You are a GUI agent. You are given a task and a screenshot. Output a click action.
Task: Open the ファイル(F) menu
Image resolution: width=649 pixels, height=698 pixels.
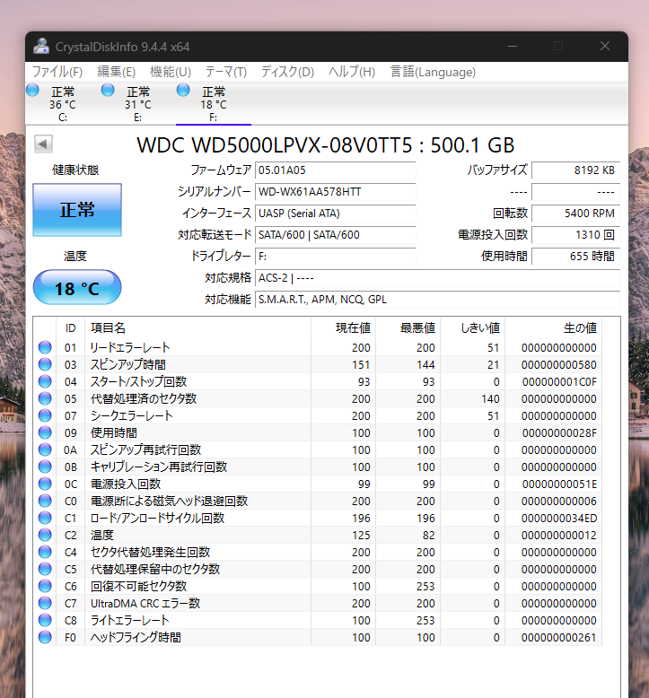coord(57,72)
